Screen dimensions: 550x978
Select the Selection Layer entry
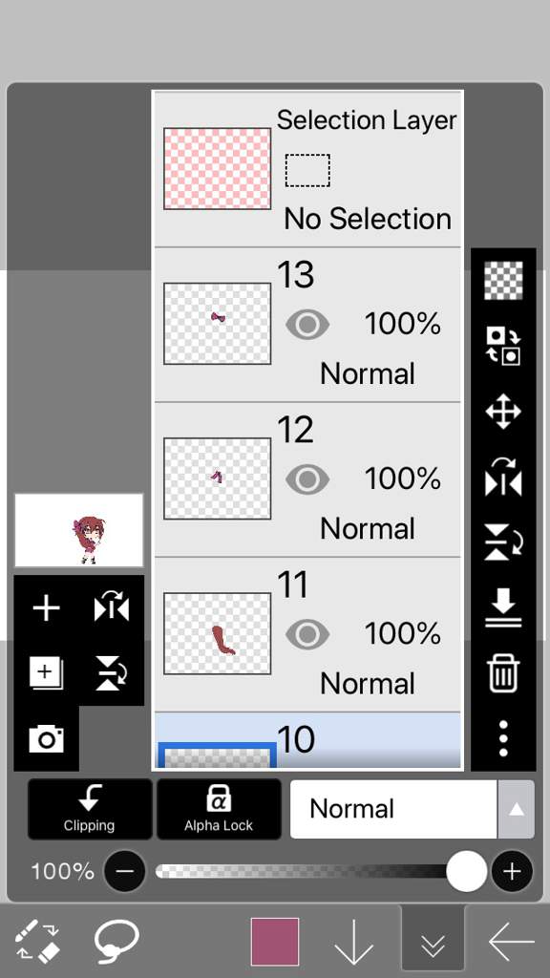click(x=307, y=169)
